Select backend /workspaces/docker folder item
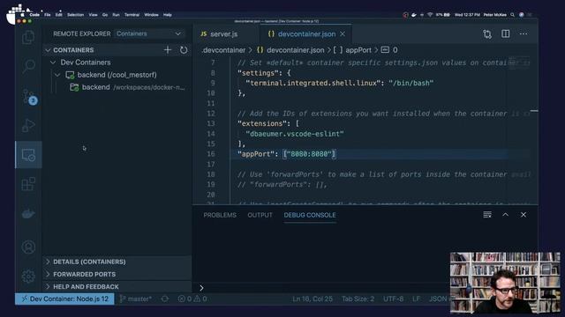Screen dimensions: 565x317 point(127,87)
